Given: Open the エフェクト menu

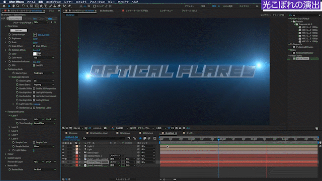Looking at the screenshot, I should point(82,2).
